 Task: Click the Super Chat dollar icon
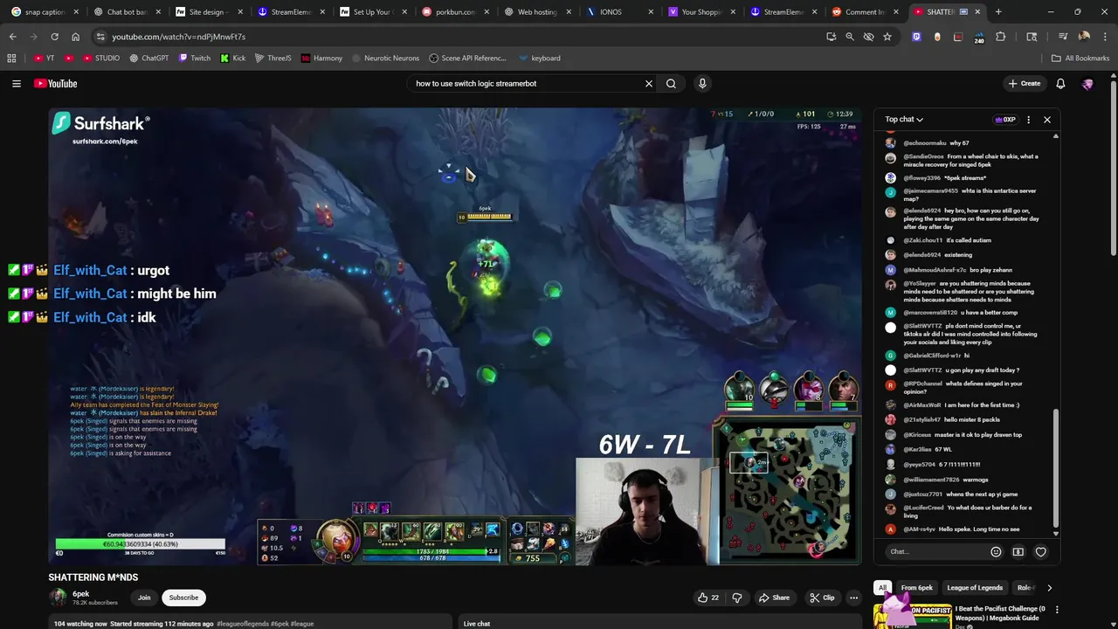point(1018,552)
